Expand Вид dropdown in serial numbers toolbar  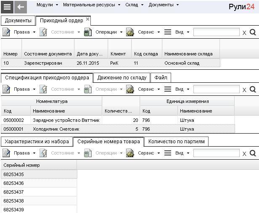(x=188, y=153)
